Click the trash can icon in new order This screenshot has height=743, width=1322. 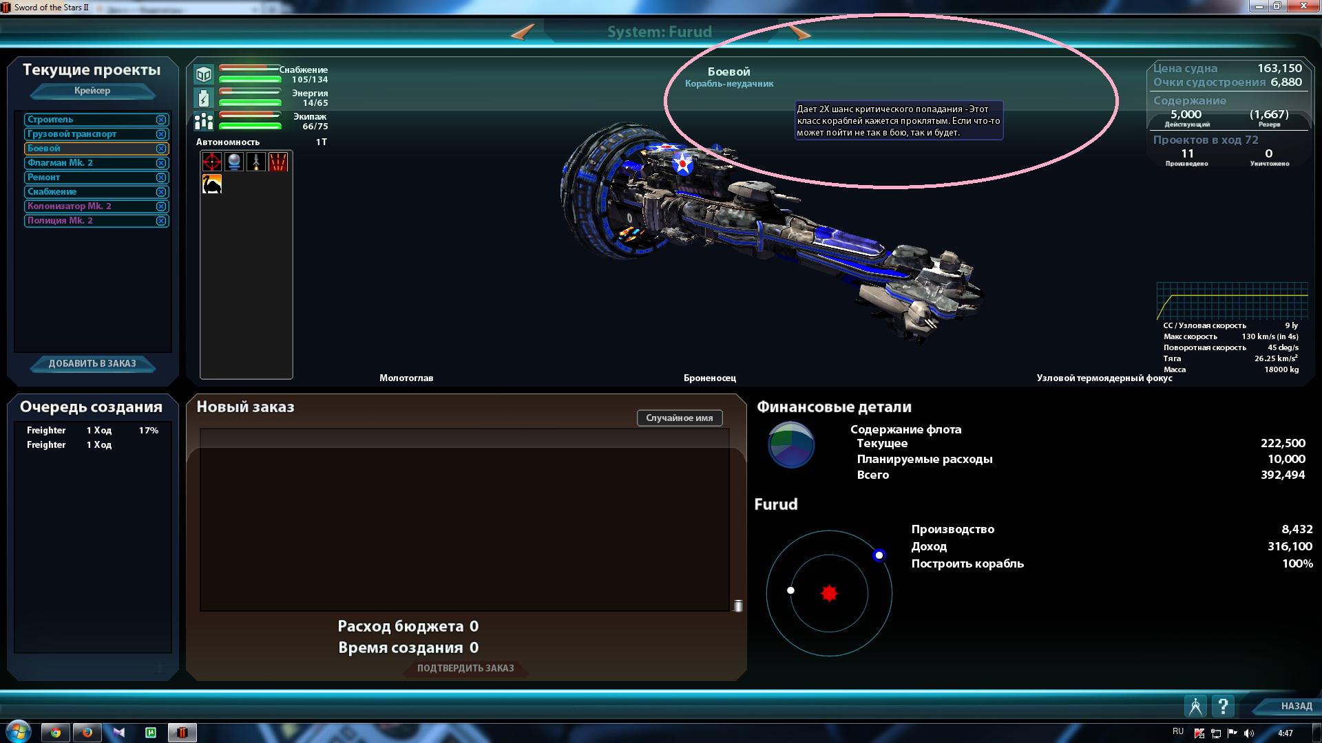pos(737,605)
